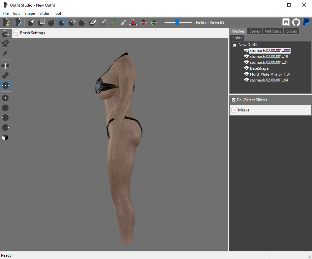The width and height of the screenshot is (312, 259).
Task: Select the Inflate brush tool
Action: 51,23
